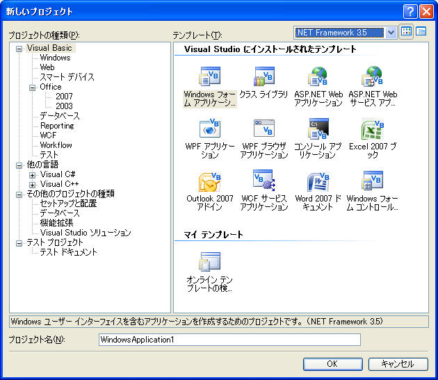Screen dimensions: 438x380
Task: Select the Office project type
Action: click(x=51, y=87)
